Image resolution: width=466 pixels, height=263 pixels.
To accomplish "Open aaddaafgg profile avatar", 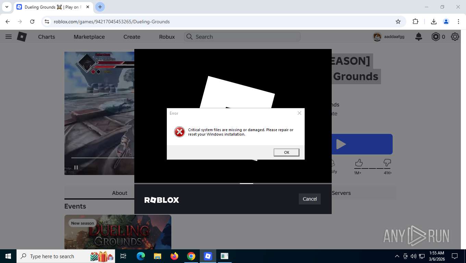I will [377, 37].
